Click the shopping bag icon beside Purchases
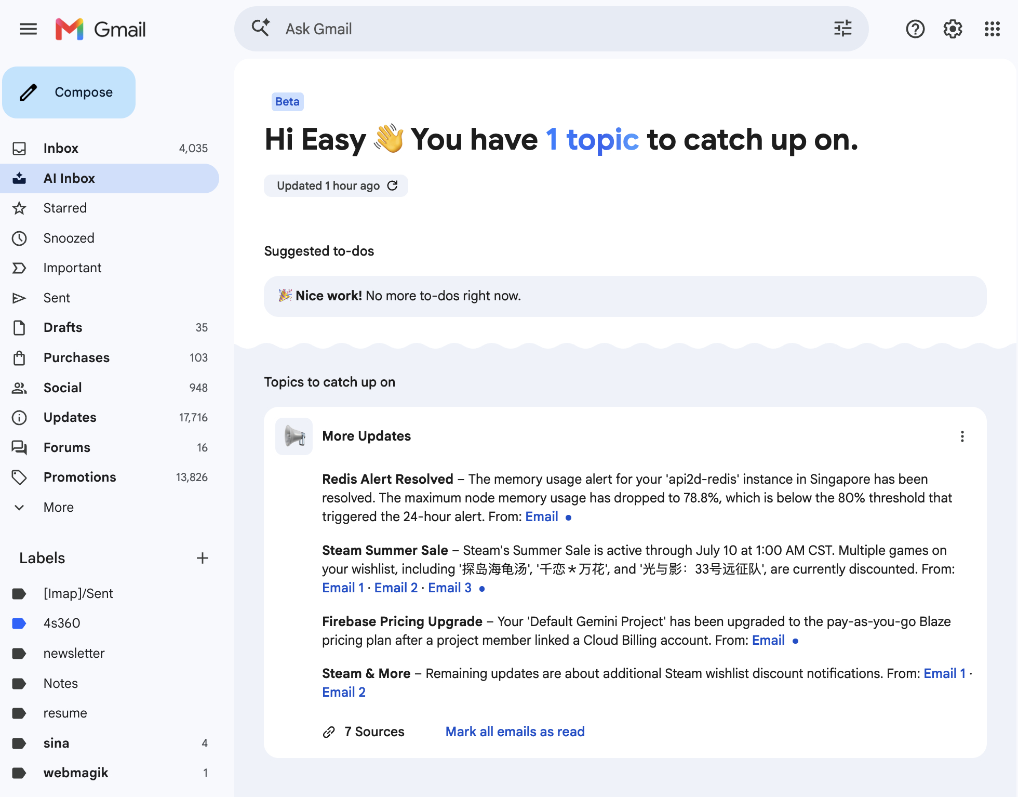 tap(19, 358)
